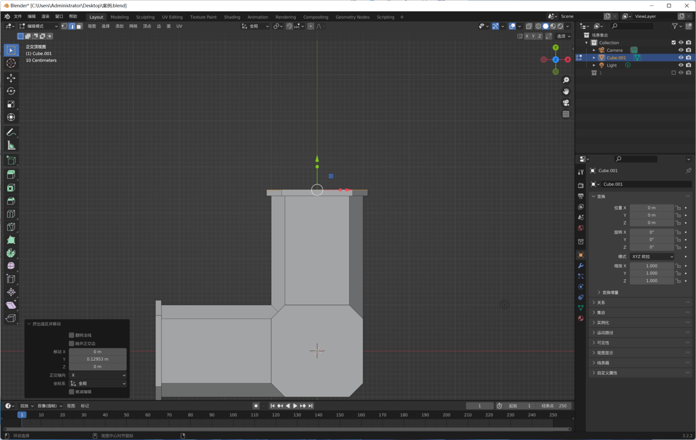Activate the Rip Region tool

(11, 318)
